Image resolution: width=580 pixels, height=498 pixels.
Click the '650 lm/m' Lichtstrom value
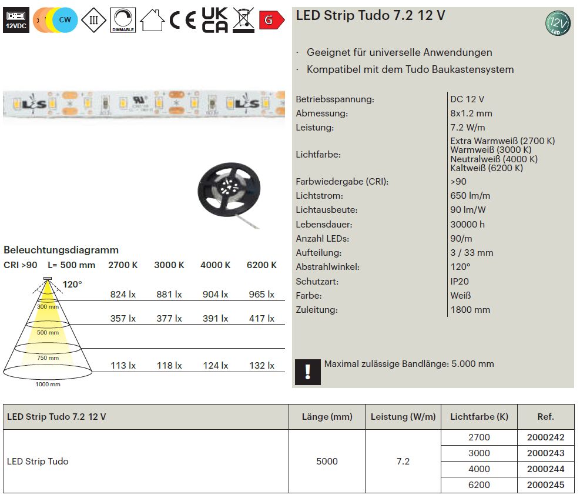click(x=470, y=196)
